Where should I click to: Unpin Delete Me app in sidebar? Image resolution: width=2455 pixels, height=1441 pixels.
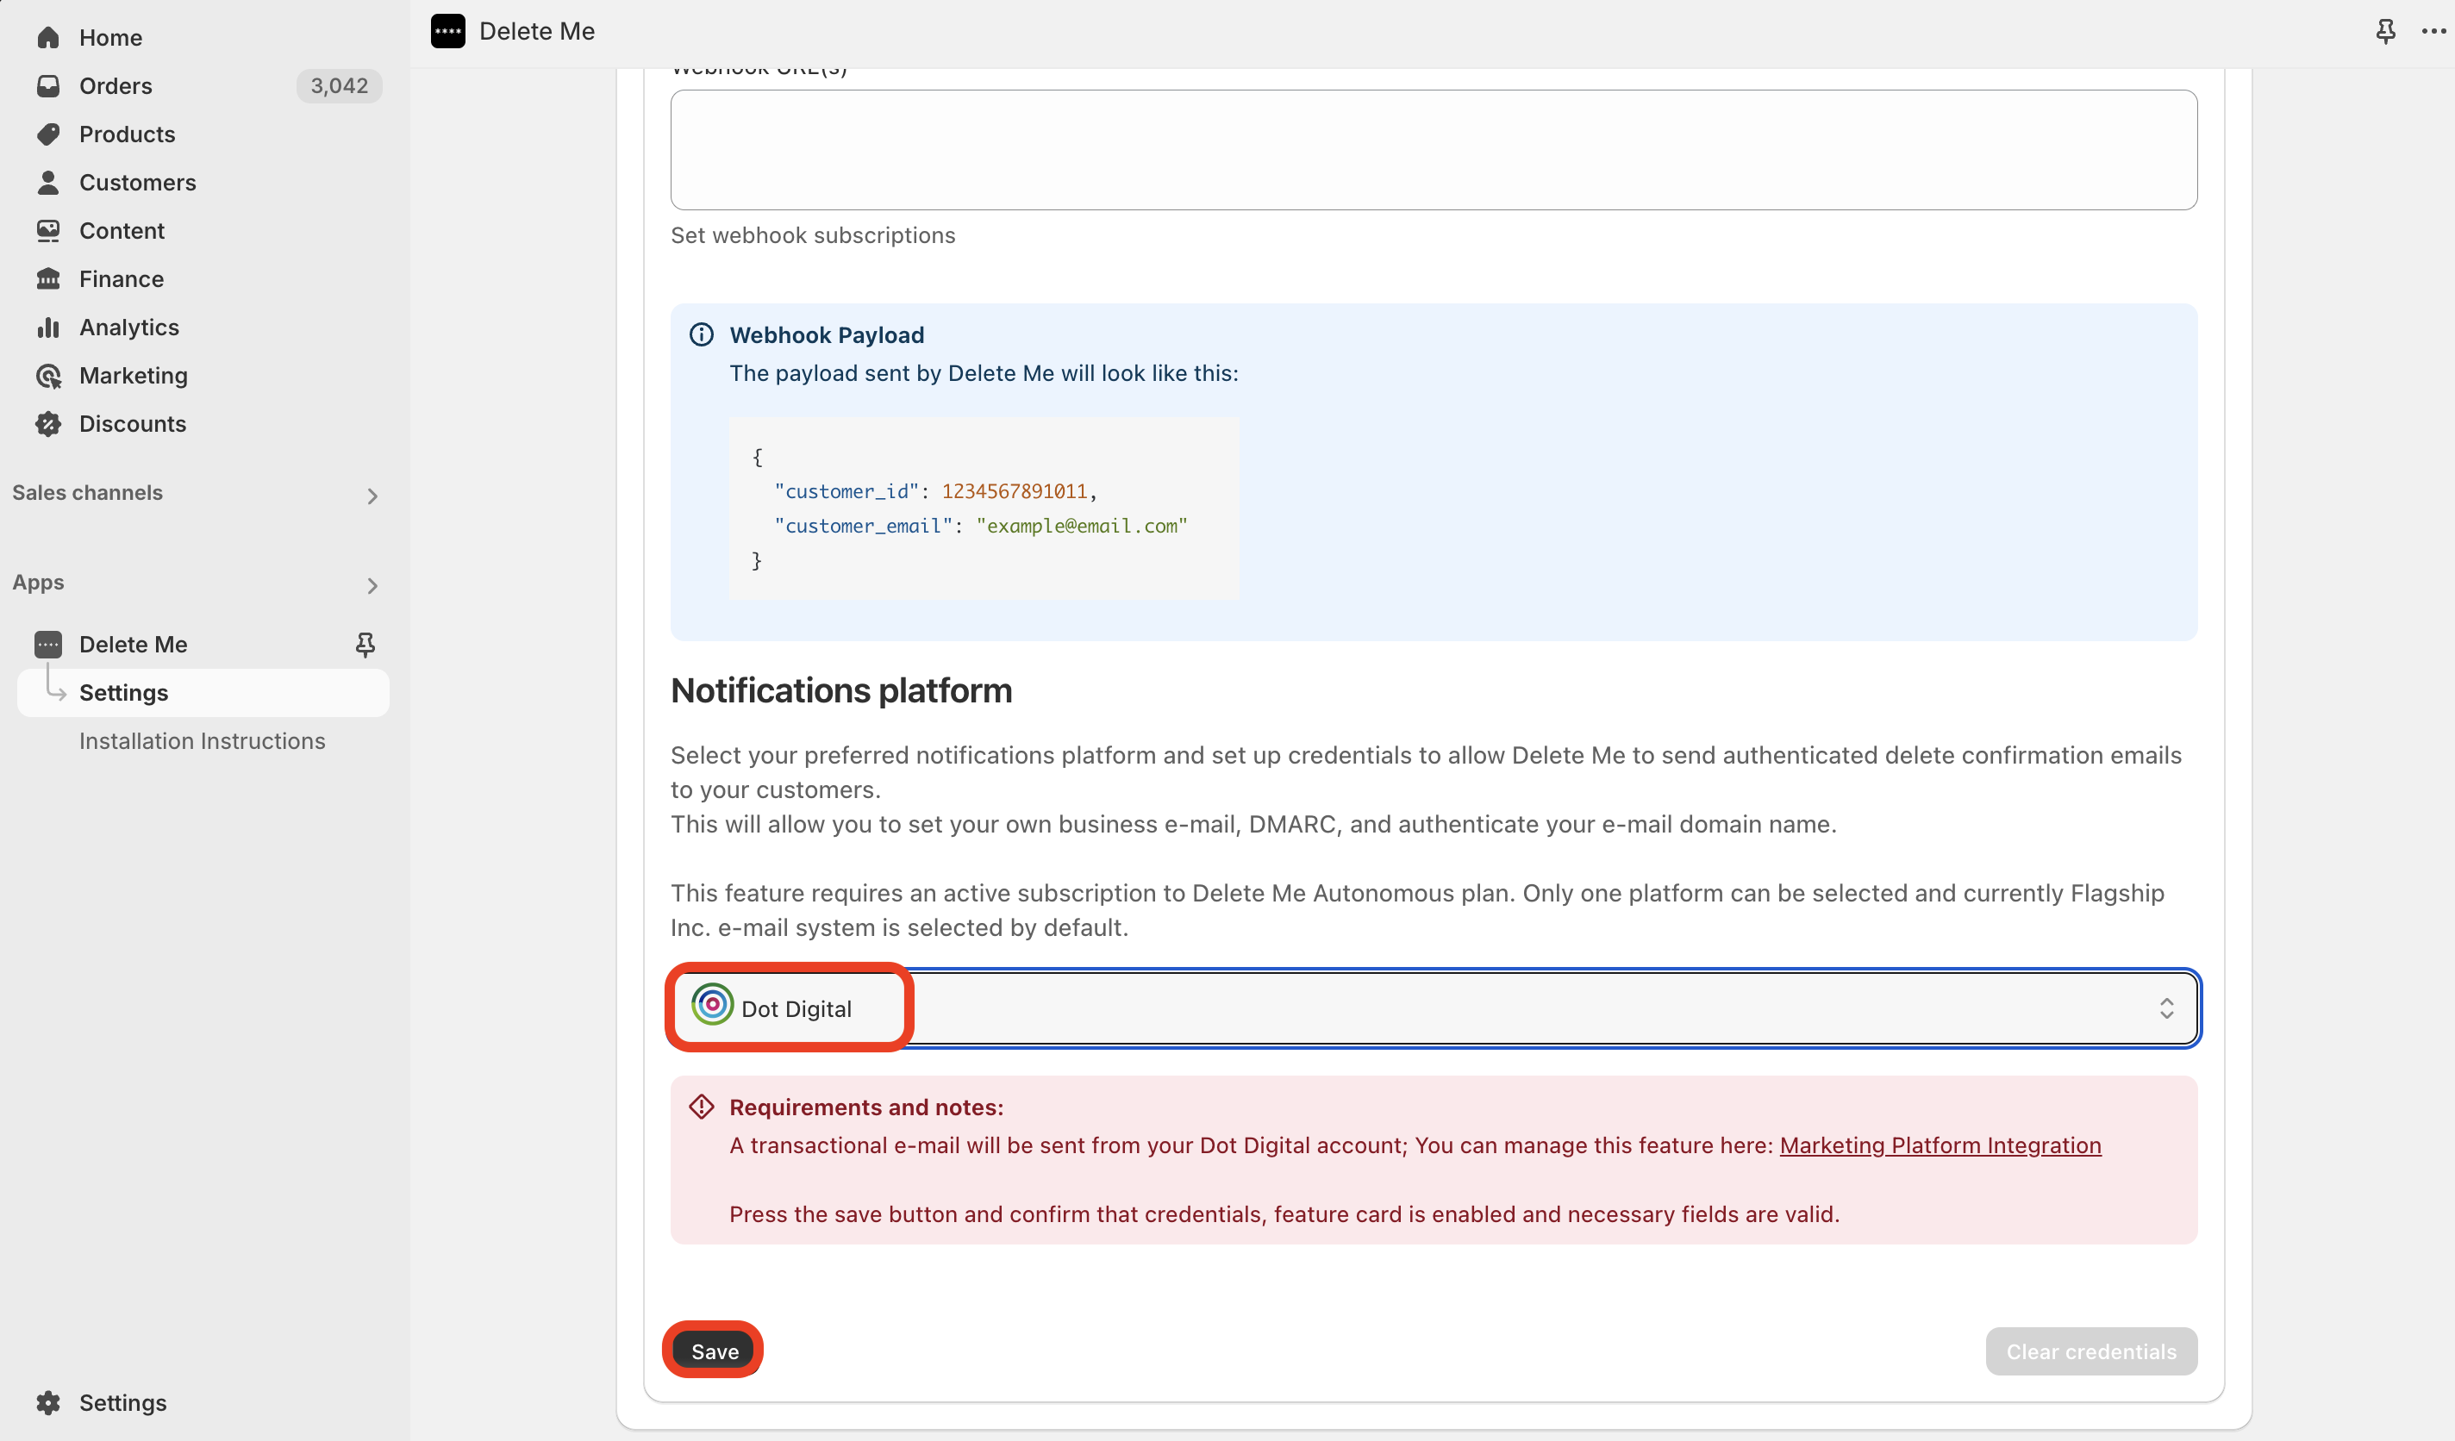point(365,644)
